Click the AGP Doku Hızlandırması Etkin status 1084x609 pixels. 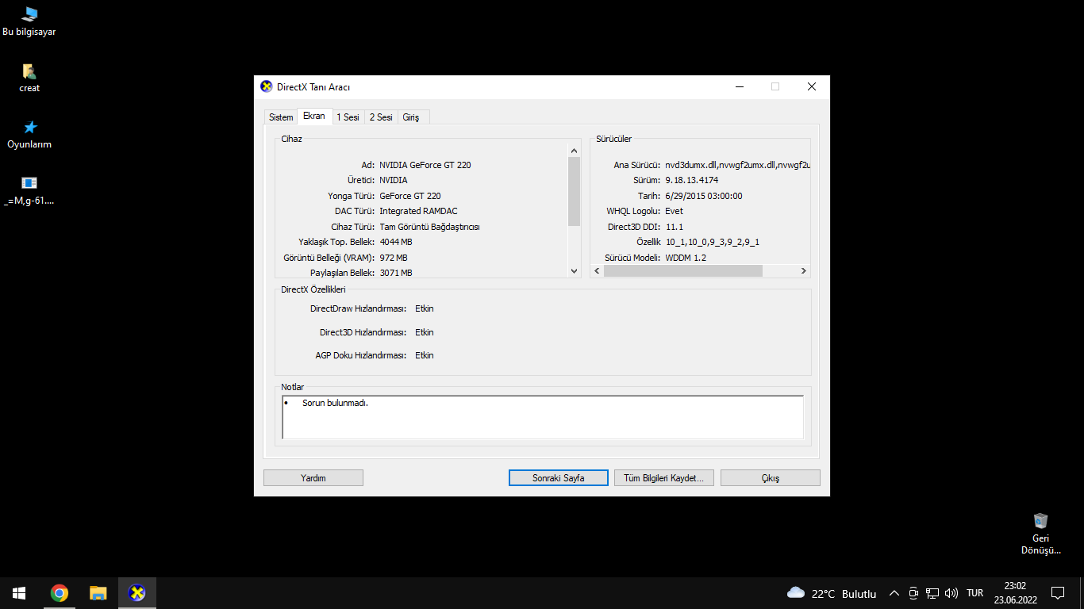[x=425, y=355]
